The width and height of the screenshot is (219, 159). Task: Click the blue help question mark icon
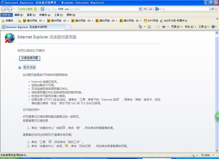point(213,26)
